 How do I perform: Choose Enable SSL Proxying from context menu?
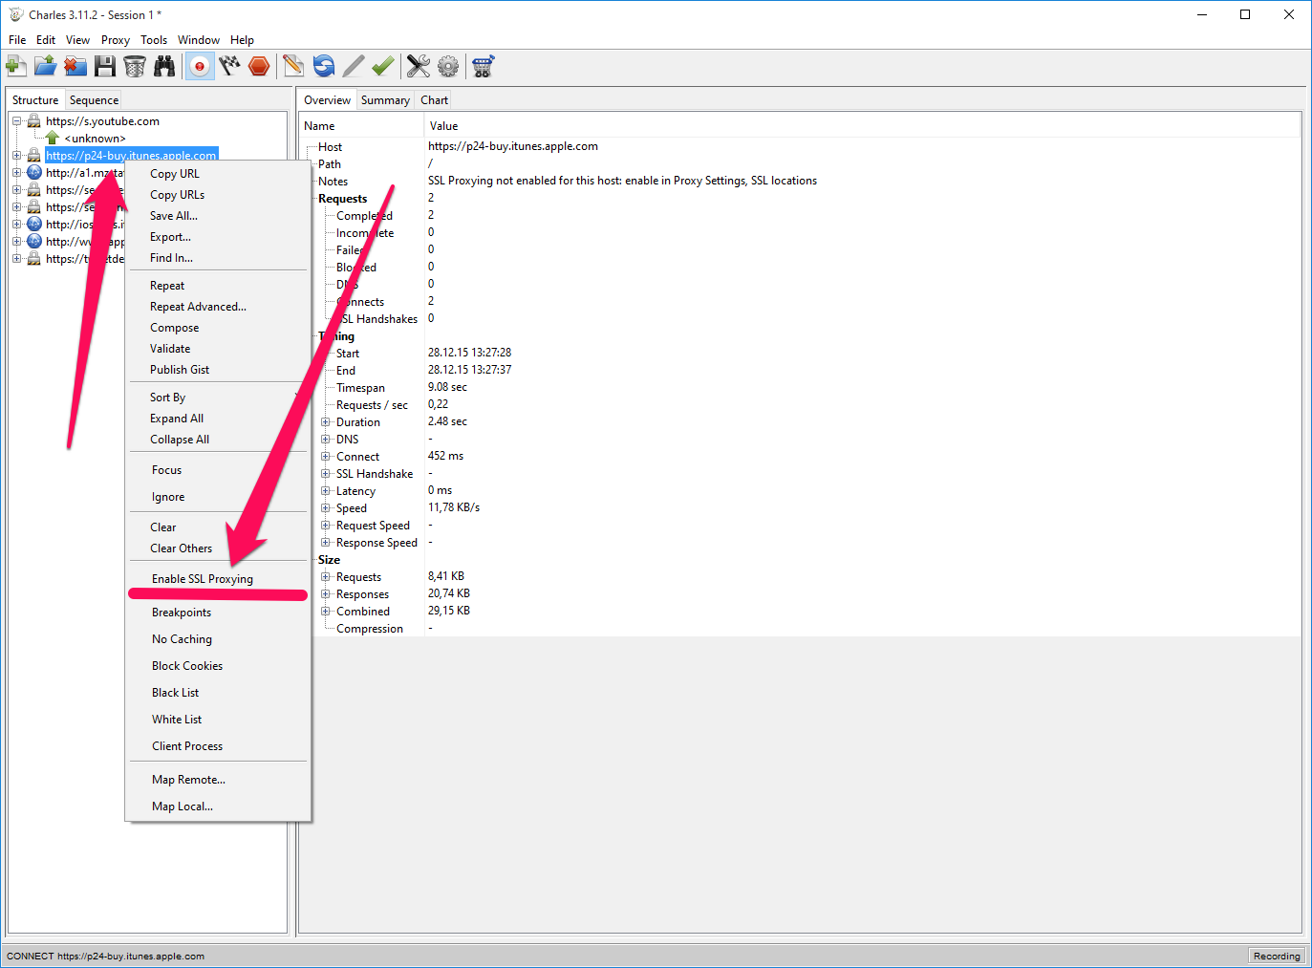[203, 579]
